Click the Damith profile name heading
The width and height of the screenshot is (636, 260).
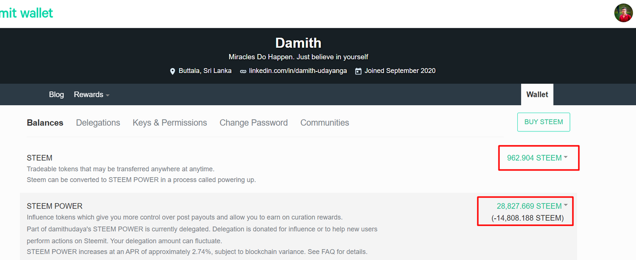pyautogui.click(x=298, y=42)
